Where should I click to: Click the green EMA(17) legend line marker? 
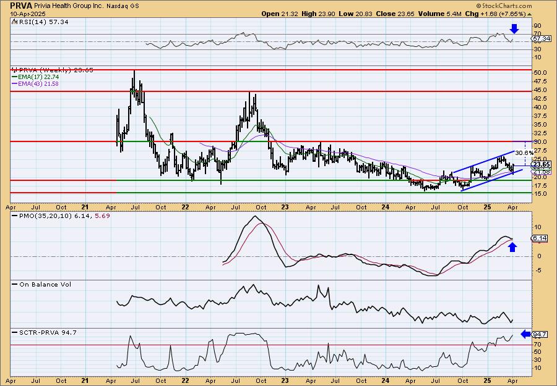point(15,77)
